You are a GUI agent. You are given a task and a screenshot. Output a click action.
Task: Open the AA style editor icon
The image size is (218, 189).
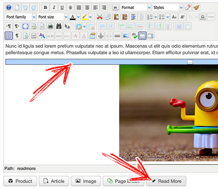click(x=42, y=36)
